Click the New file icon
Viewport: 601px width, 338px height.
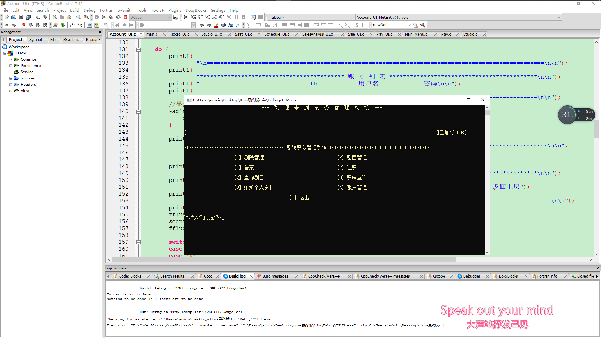[6, 17]
